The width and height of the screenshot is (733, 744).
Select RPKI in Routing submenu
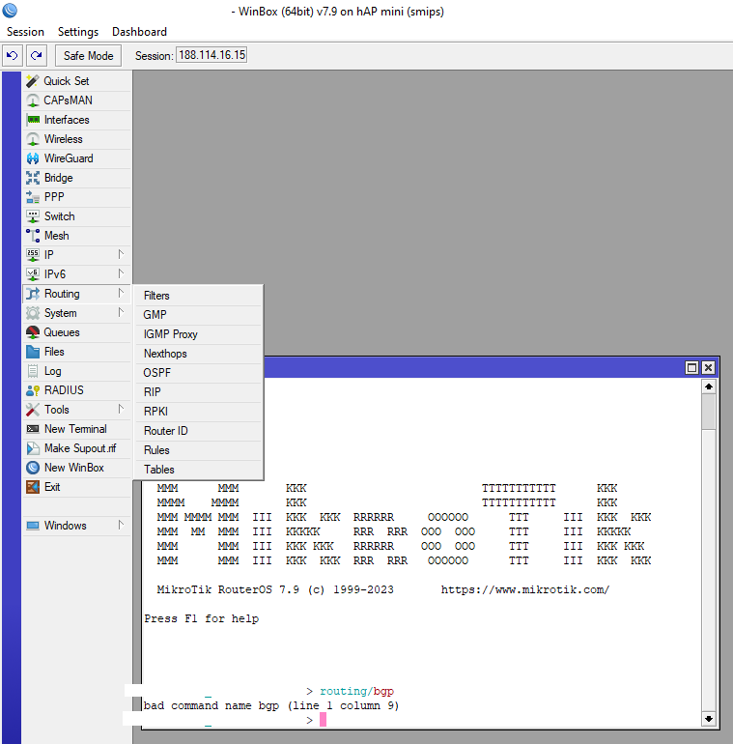[198, 412]
